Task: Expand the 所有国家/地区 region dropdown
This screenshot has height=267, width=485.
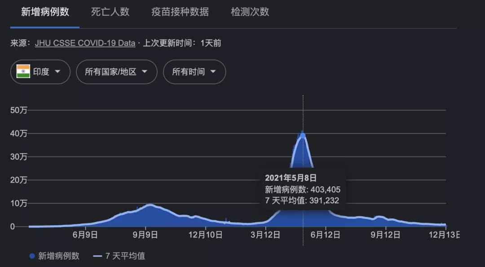Action: 117,72
